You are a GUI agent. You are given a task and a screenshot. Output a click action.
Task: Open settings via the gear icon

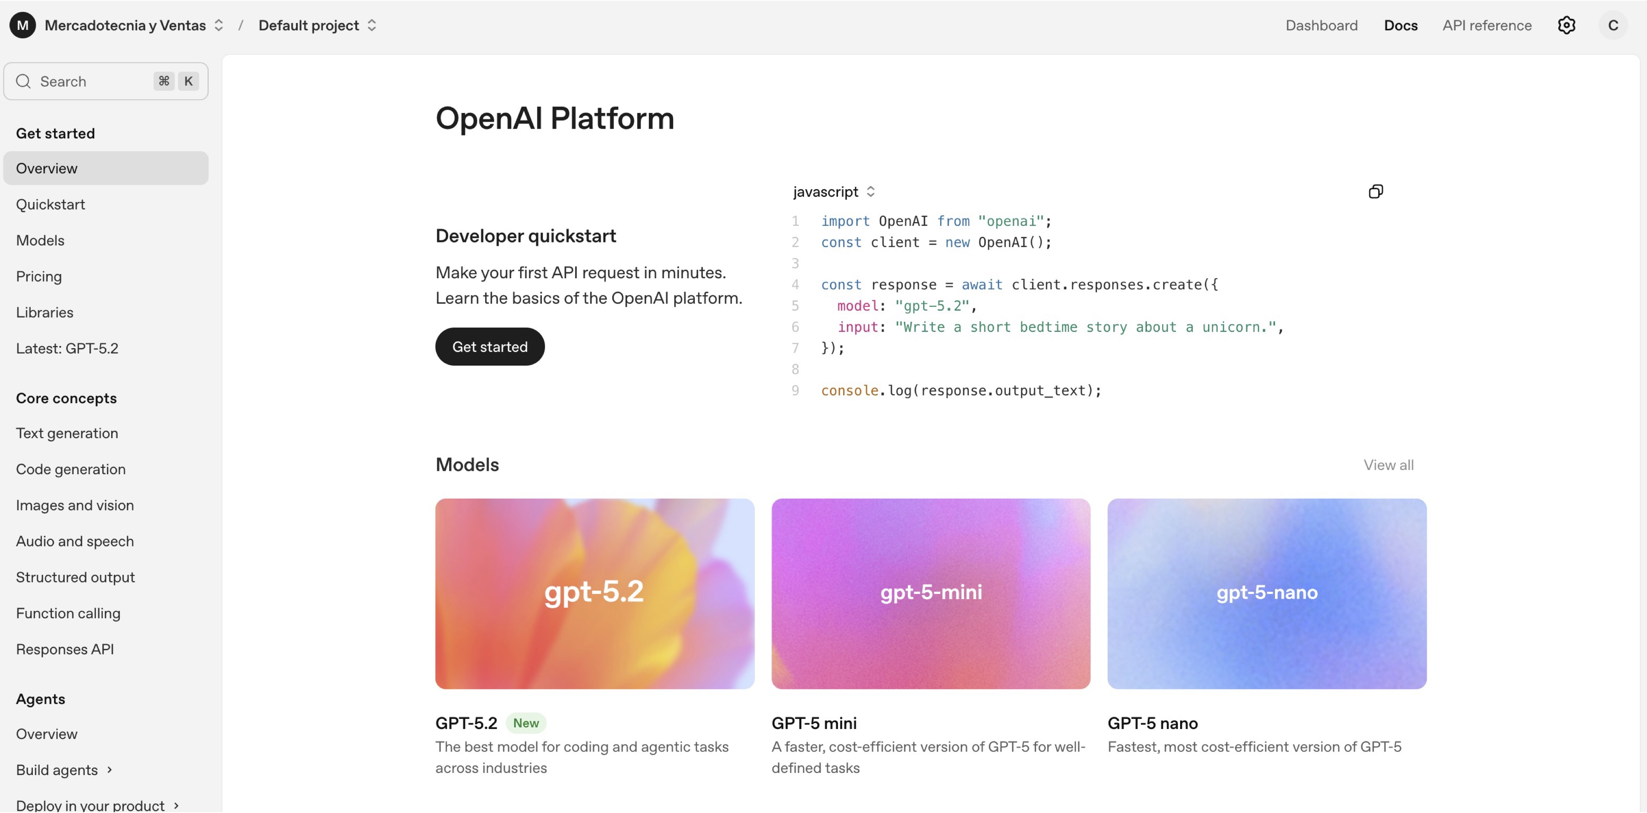pyautogui.click(x=1566, y=26)
